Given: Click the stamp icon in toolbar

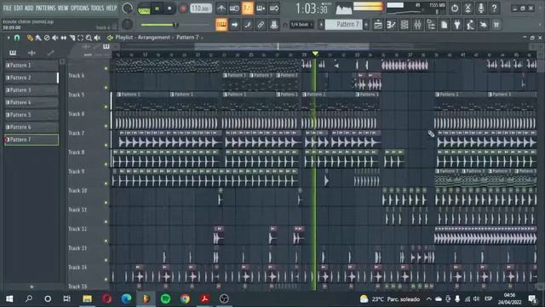Looking at the screenshot, I should [274, 25].
